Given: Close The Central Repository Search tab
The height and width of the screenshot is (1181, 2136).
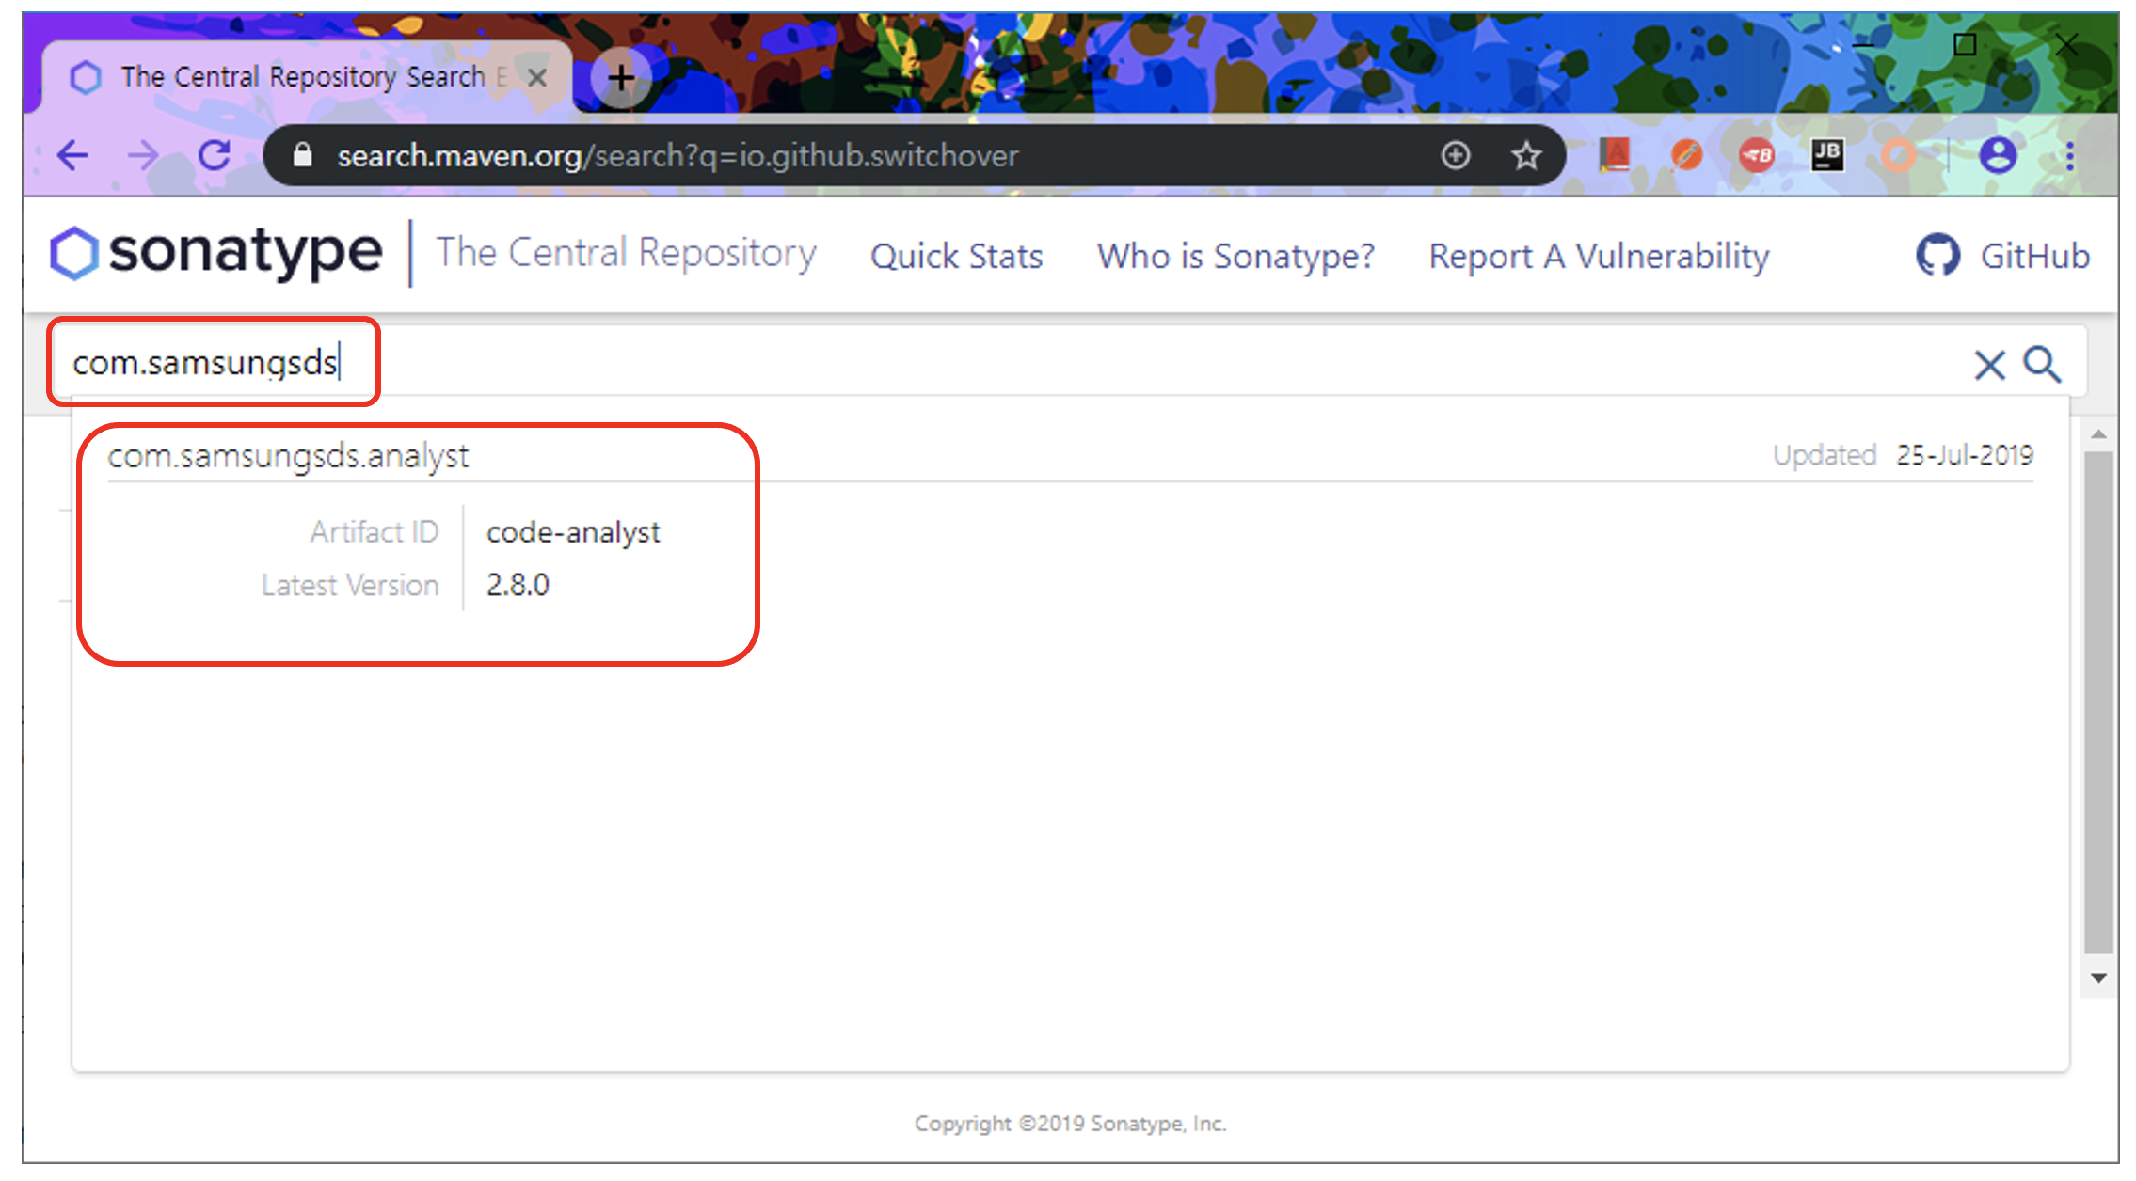Looking at the screenshot, I should 537,77.
